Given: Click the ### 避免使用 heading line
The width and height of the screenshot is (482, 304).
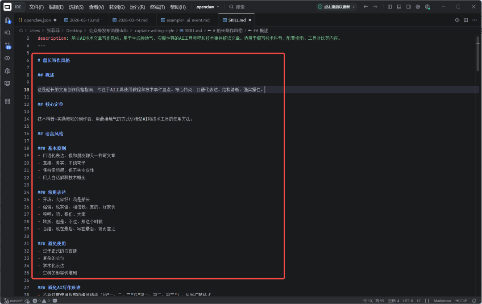Looking at the screenshot, I should coord(52,243).
